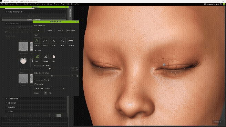Click the second Display mode option beside it
This screenshot has width=226, height=127.
pyautogui.click(x=50, y=93)
